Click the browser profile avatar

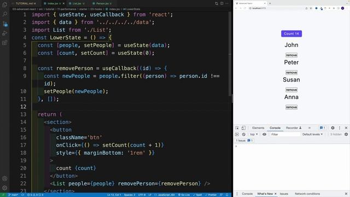click(342, 8)
